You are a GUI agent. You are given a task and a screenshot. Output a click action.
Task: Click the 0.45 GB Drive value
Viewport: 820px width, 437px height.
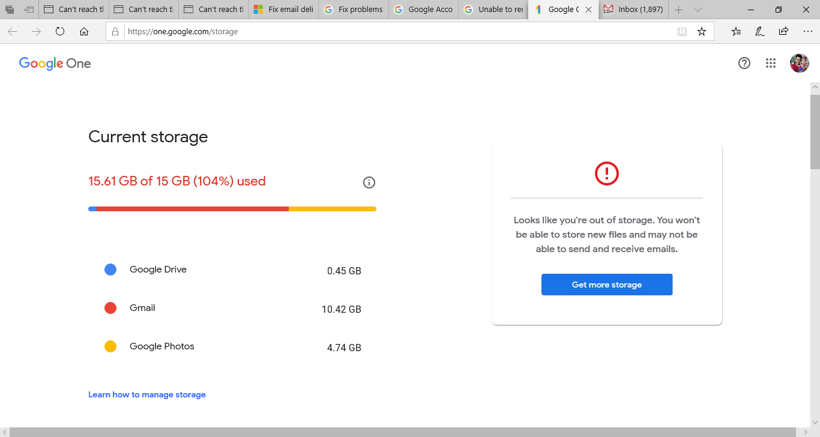coord(344,271)
